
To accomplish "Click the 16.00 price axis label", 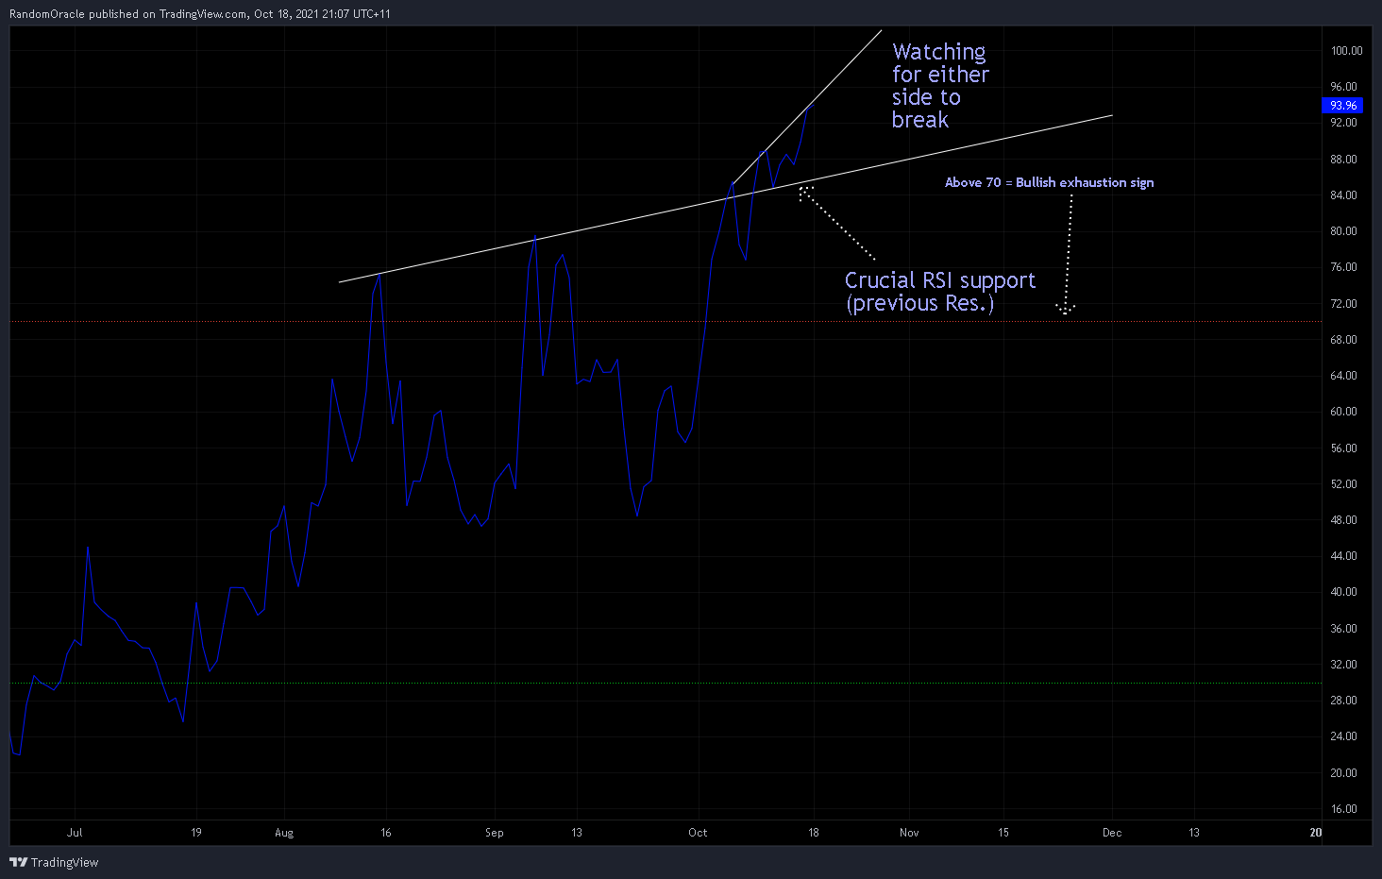I will point(1343,809).
